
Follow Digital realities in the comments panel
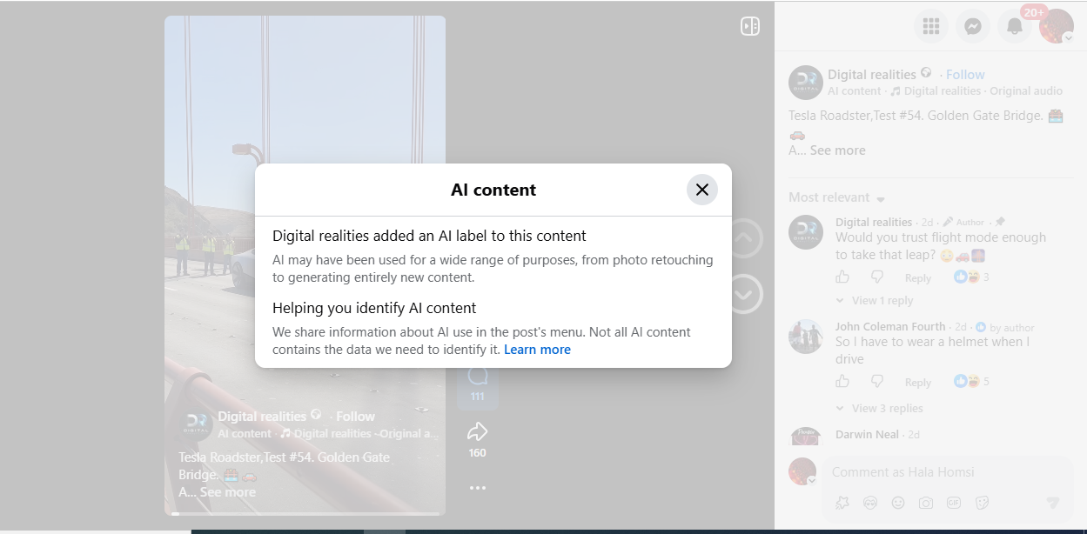tap(965, 75)
